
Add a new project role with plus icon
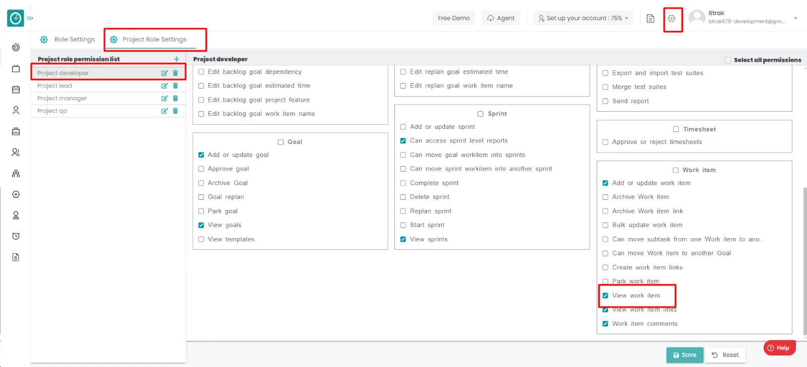(177, 59)
